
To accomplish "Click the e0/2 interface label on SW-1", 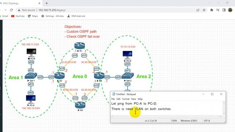I will coord(31,70).
